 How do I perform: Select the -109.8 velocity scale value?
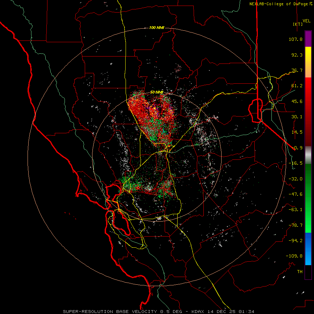tap(294, 256)
